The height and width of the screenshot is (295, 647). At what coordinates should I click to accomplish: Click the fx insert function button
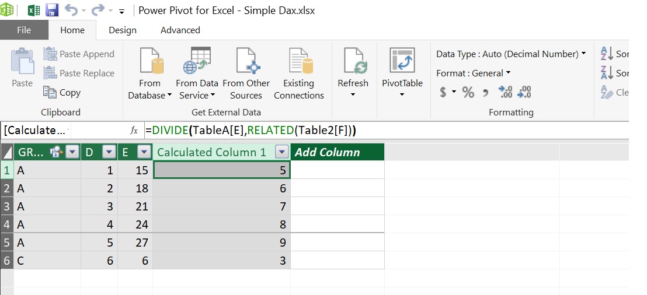click(134, 131)
